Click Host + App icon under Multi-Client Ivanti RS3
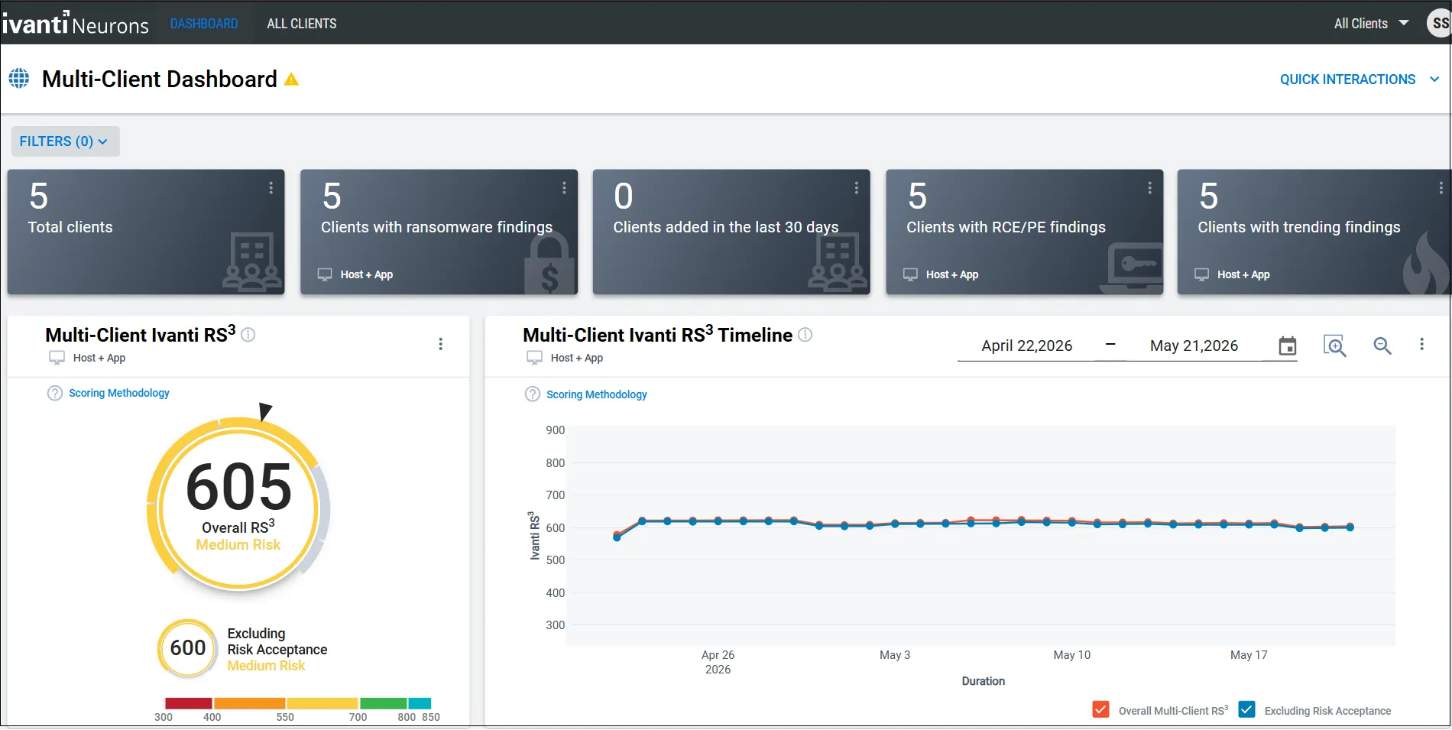 (57, 358)
